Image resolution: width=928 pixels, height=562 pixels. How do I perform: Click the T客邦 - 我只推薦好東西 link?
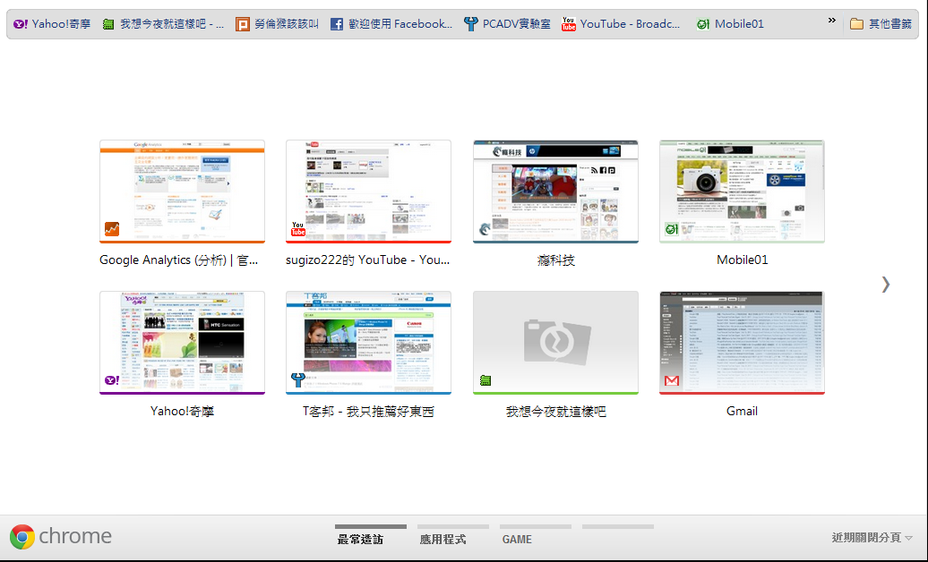click(368, 412)
